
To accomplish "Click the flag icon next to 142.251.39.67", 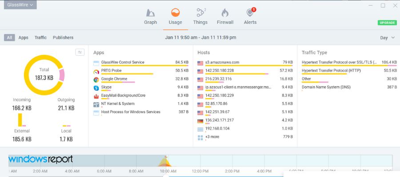I will tap(200, 113).
